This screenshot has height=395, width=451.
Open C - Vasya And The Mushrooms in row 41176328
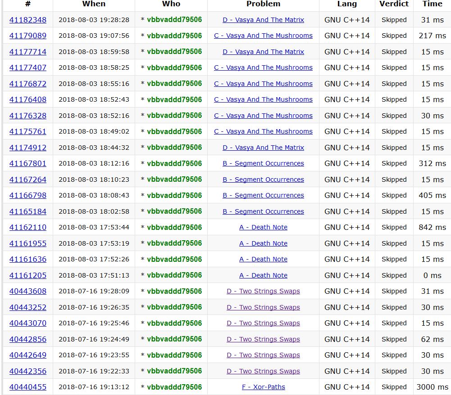(x=263, y=116)
